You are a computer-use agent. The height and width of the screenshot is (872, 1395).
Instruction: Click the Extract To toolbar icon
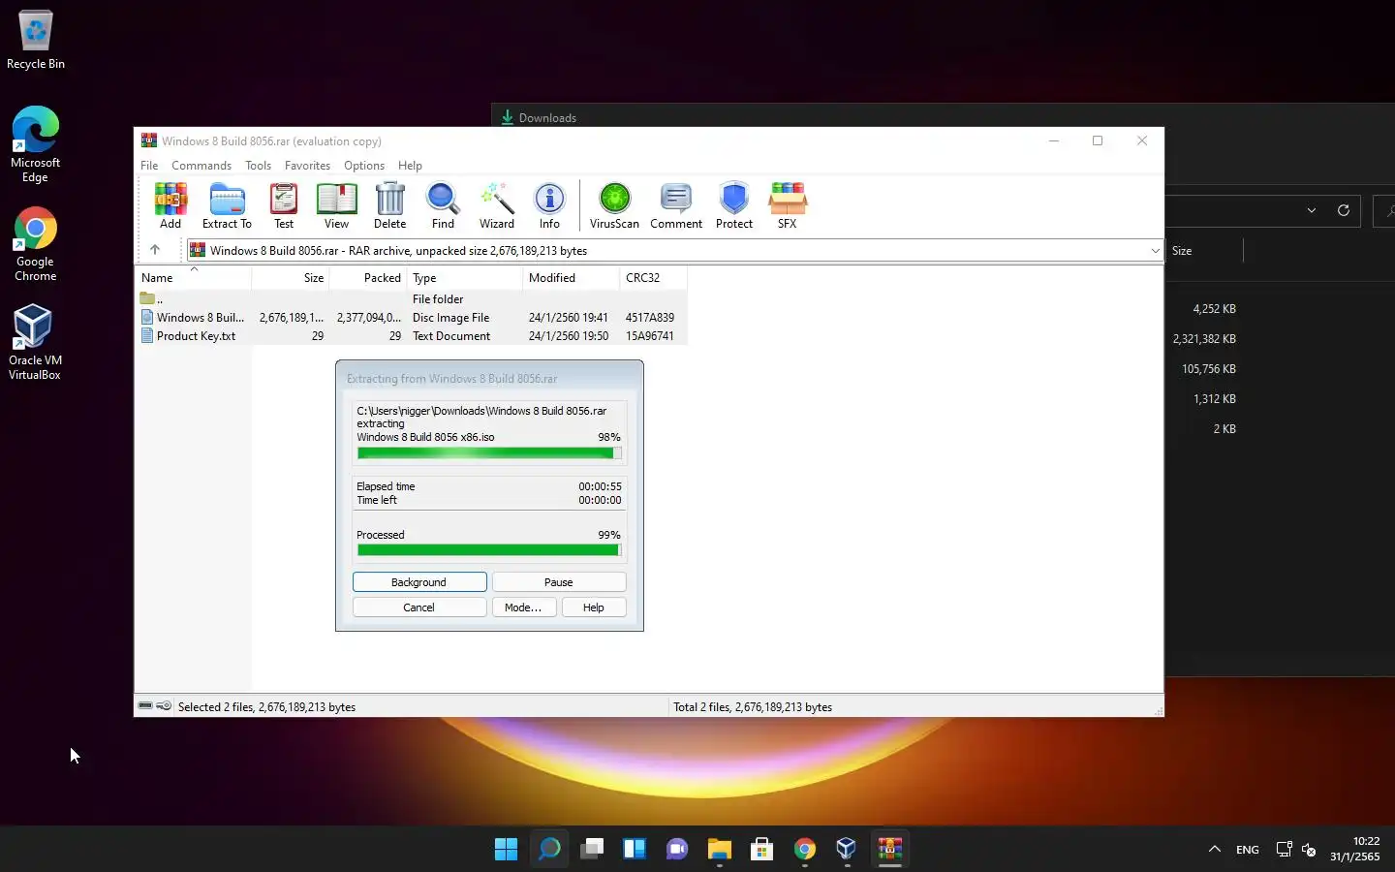(x=227, y=205)
